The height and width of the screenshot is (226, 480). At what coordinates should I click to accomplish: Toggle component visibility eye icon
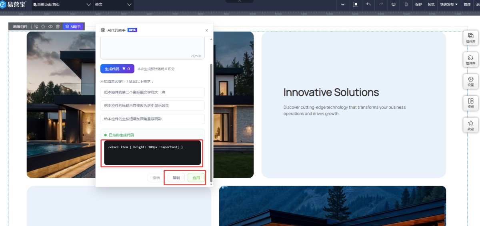point(50,27)
